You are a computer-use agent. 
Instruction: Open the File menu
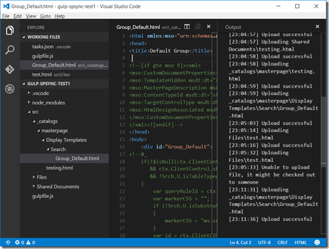[x=6, y=16]
